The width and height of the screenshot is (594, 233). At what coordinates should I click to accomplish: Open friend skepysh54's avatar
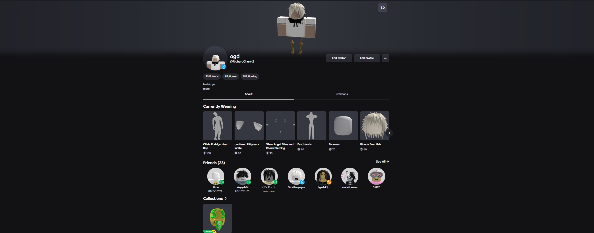[242, 176]
